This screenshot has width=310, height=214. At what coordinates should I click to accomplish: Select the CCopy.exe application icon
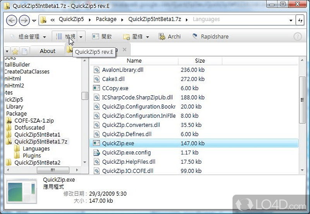pos(96,88)
